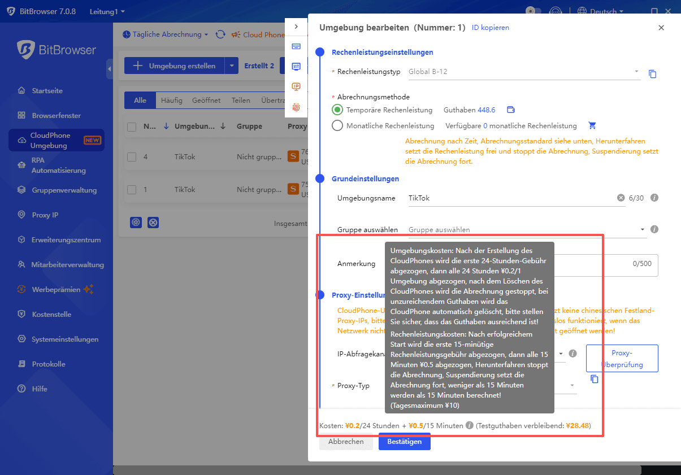
Task: Open the Tägliche Abrechnung dropdown
Action: [x=166, y=34]
